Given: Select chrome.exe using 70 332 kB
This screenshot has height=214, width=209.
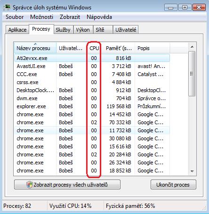Looking at the screenshot, I should click(x=92, y=122).
